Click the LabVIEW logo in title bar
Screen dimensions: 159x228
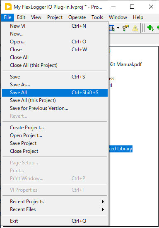click(x=8, y=7)
